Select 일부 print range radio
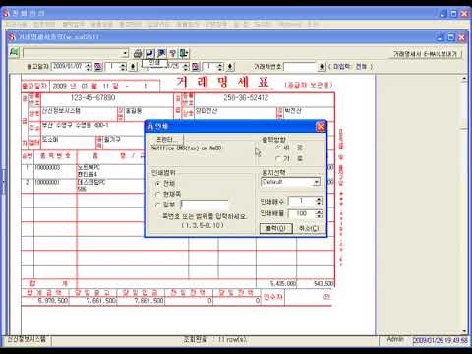 click(157, 205)
